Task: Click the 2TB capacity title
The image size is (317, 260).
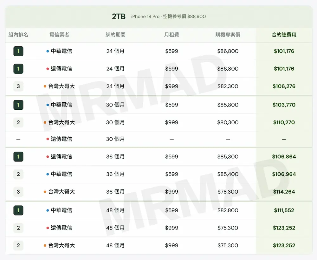Action: [x=119, y=17]
